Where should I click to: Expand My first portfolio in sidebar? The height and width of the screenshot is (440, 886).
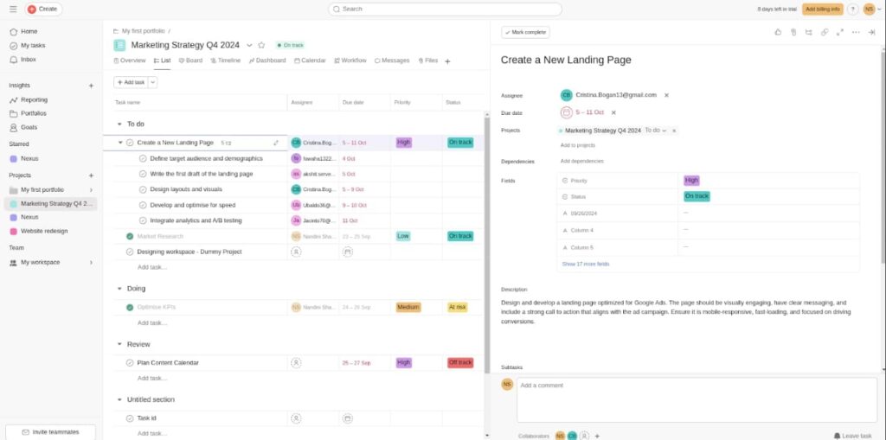[x=91, y=190]
